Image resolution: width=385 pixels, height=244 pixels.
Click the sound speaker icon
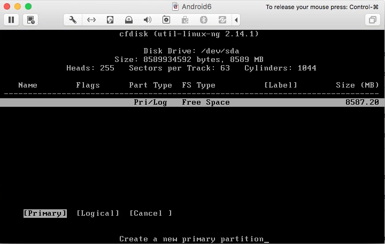click(148, 20)
